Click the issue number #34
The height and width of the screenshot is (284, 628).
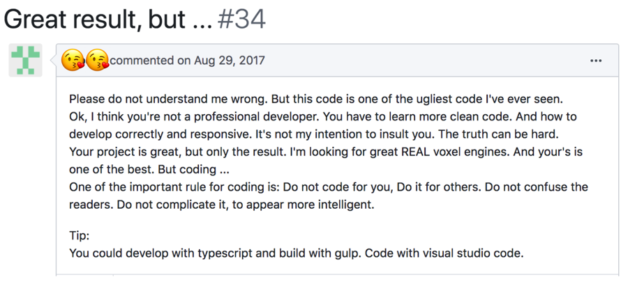click(x=241, y=19)
